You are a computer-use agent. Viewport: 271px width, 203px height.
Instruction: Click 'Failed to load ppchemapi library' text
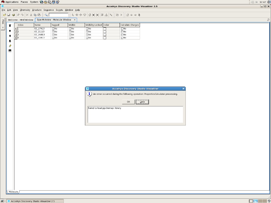104,108
